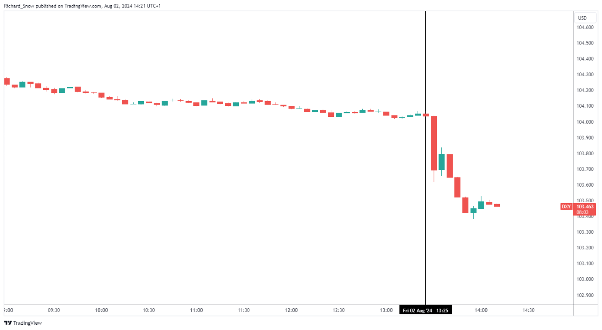Open the USD currency selector
Image resolution: width=602 pixels, height=330 pixels.
click(x=582, y=18)
